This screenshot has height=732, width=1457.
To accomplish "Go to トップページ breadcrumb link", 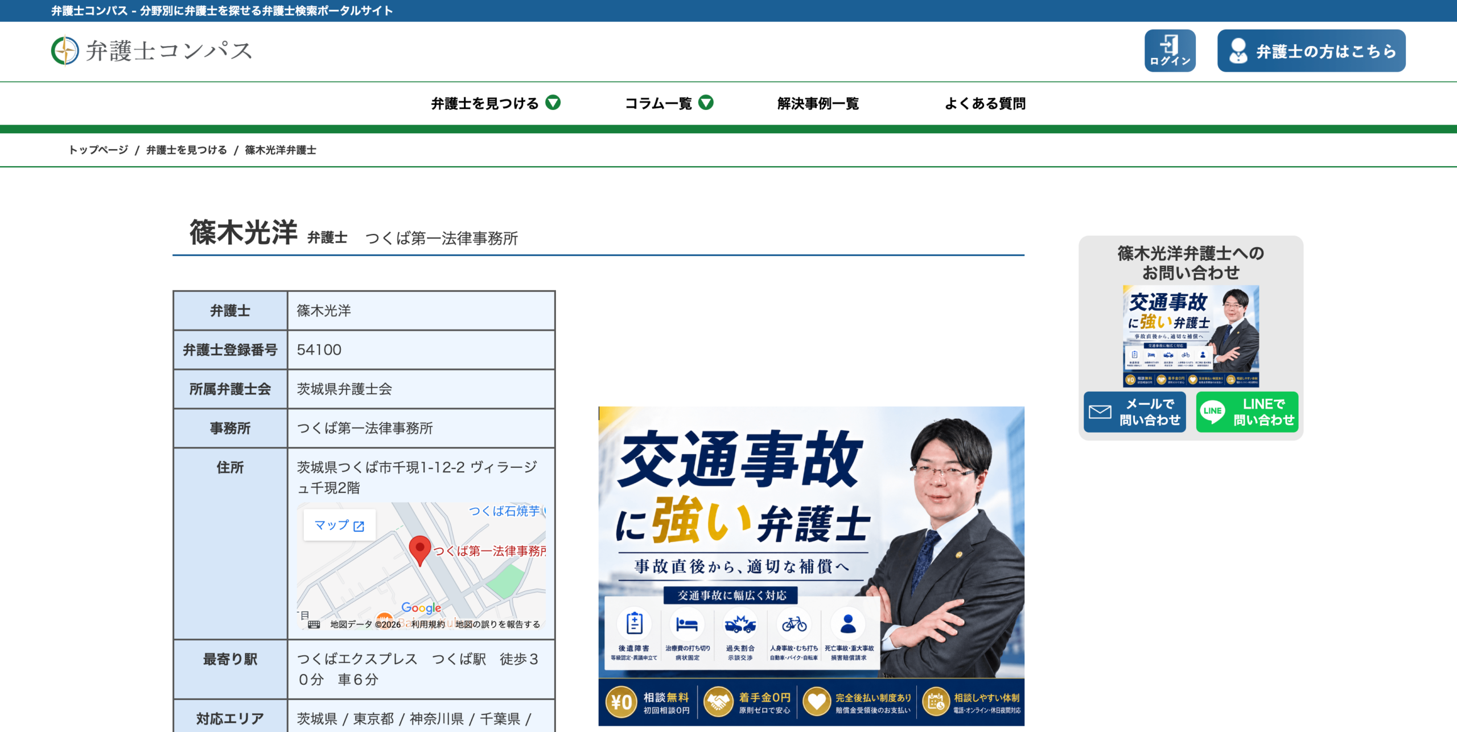I will (98, 150).
